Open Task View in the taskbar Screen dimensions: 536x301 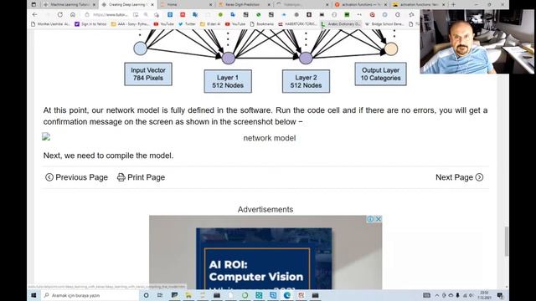click(160, 295)
